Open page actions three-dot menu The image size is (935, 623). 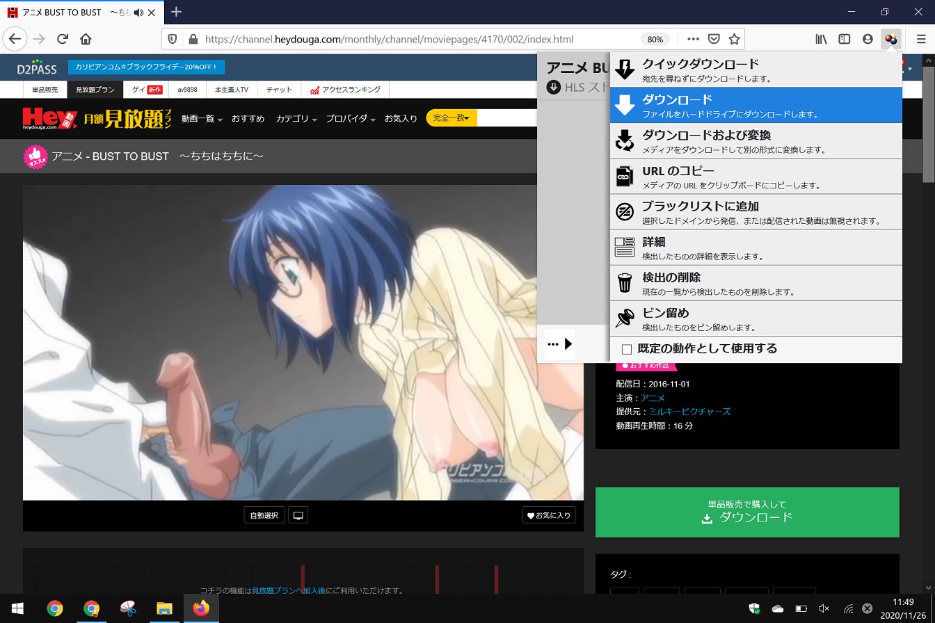coord(693,39)
